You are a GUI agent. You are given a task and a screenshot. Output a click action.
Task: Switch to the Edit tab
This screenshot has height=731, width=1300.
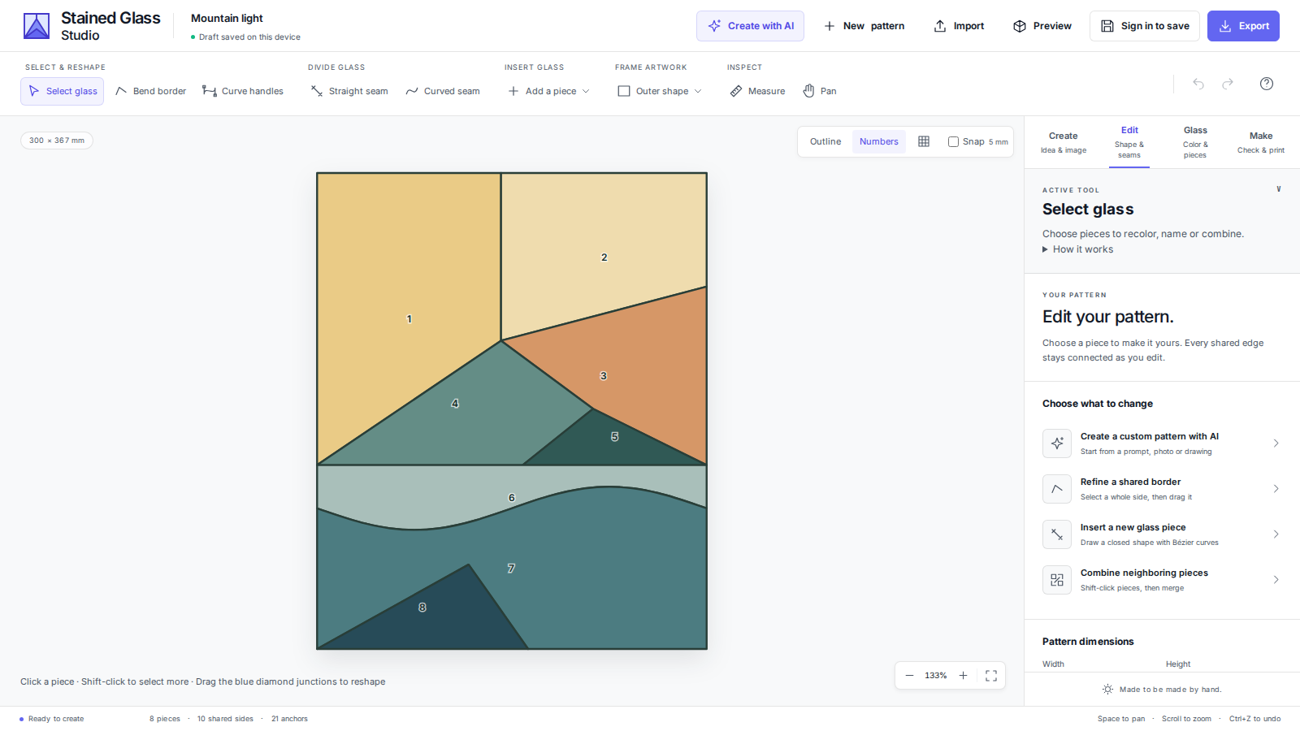[x=1129, y=142]
